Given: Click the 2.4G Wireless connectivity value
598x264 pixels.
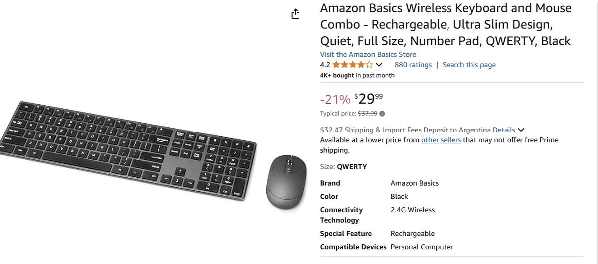Looking at the screenshot, I should 412,210.
